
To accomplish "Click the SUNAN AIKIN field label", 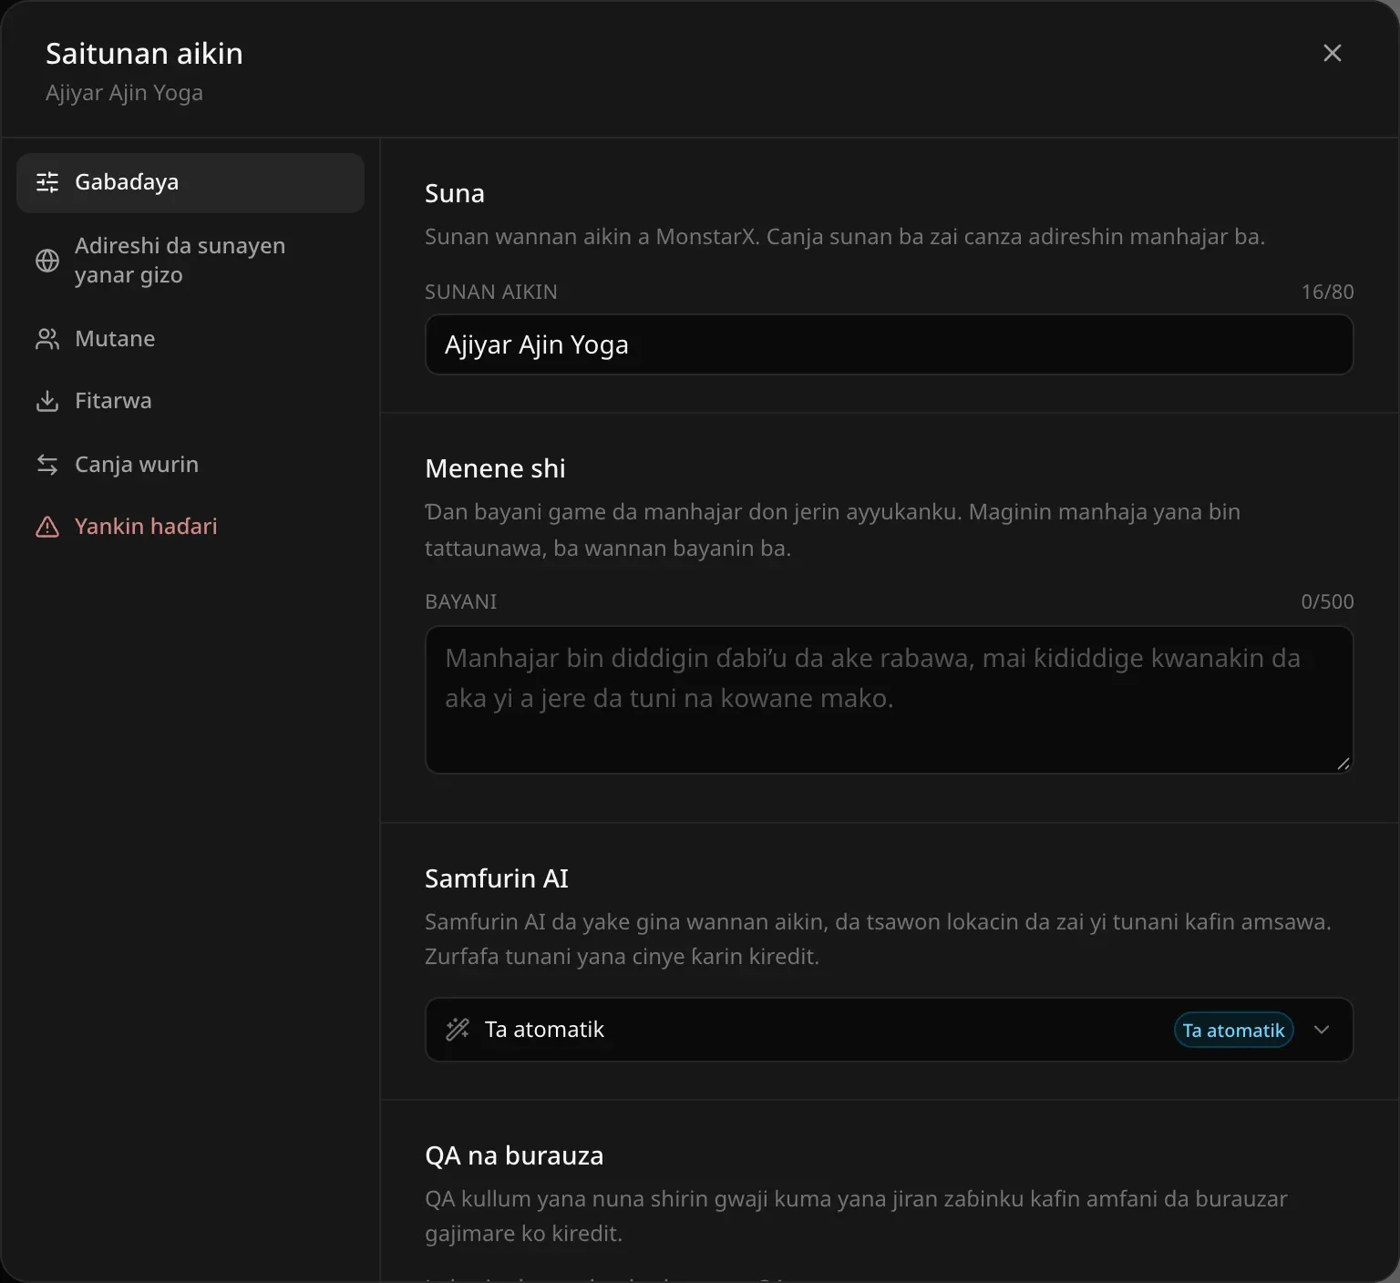I will pos(491,292).
